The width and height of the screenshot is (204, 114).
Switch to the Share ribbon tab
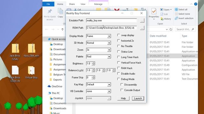(72, 4)
